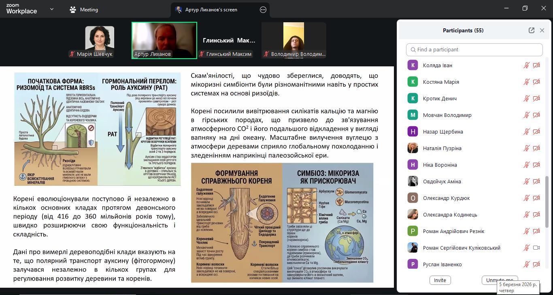This screenshot has height=295, width=553.
Task: Close the Participants panel
Action: pos(542,30)
